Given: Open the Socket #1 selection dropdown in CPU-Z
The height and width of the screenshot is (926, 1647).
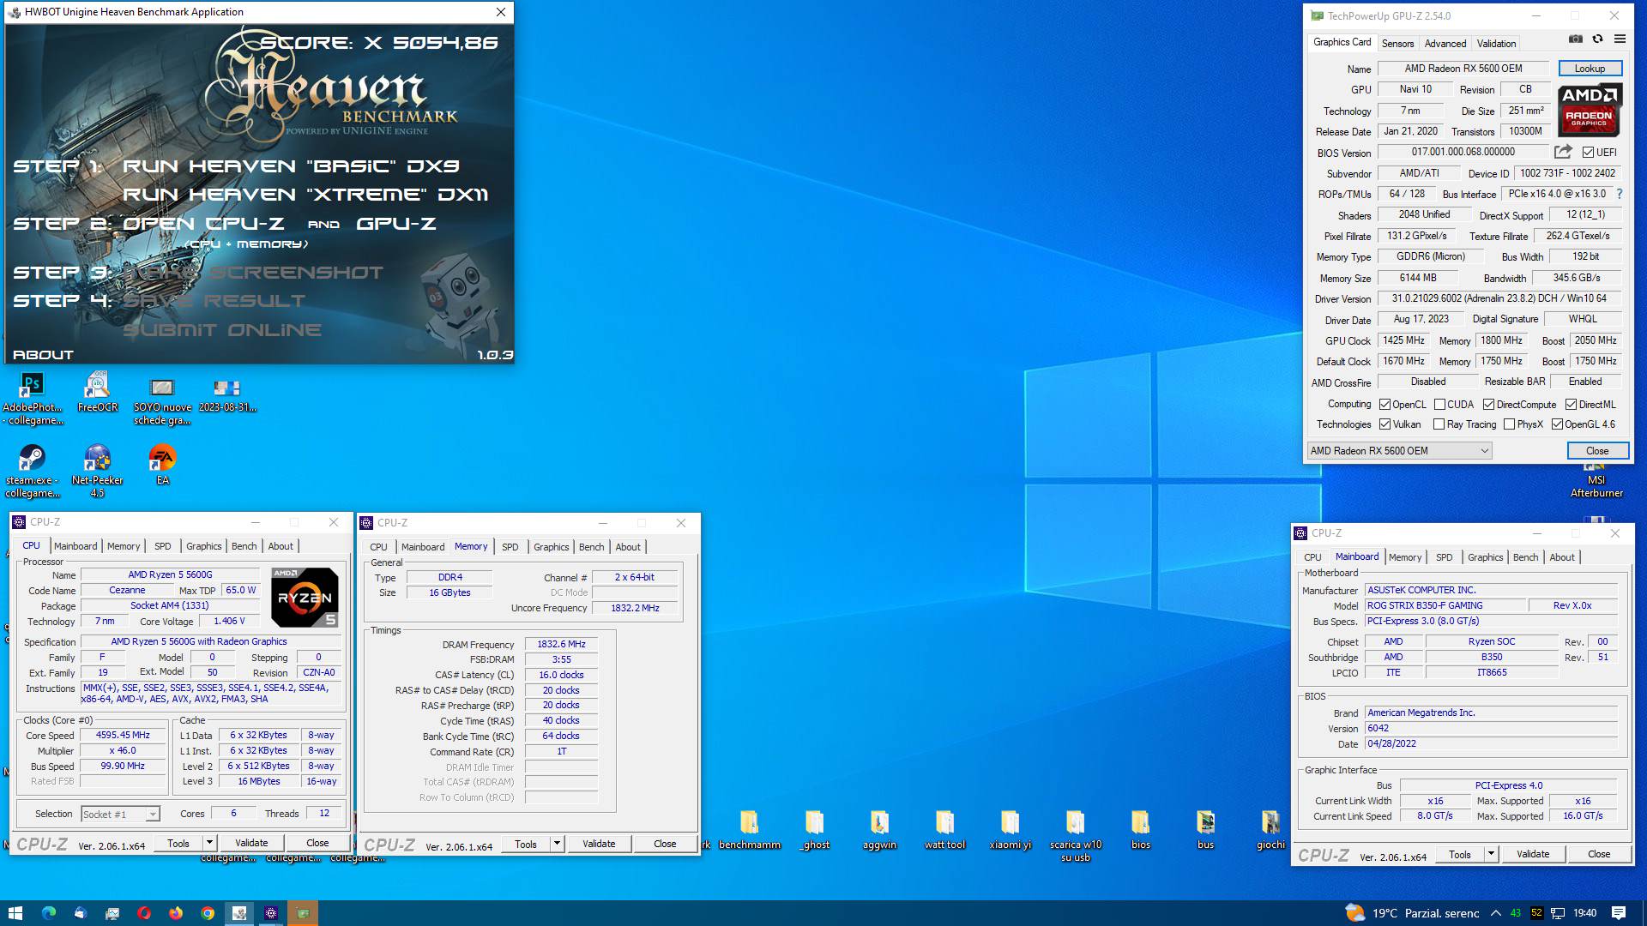Looking at the screenshot, I should coord(120,815).
